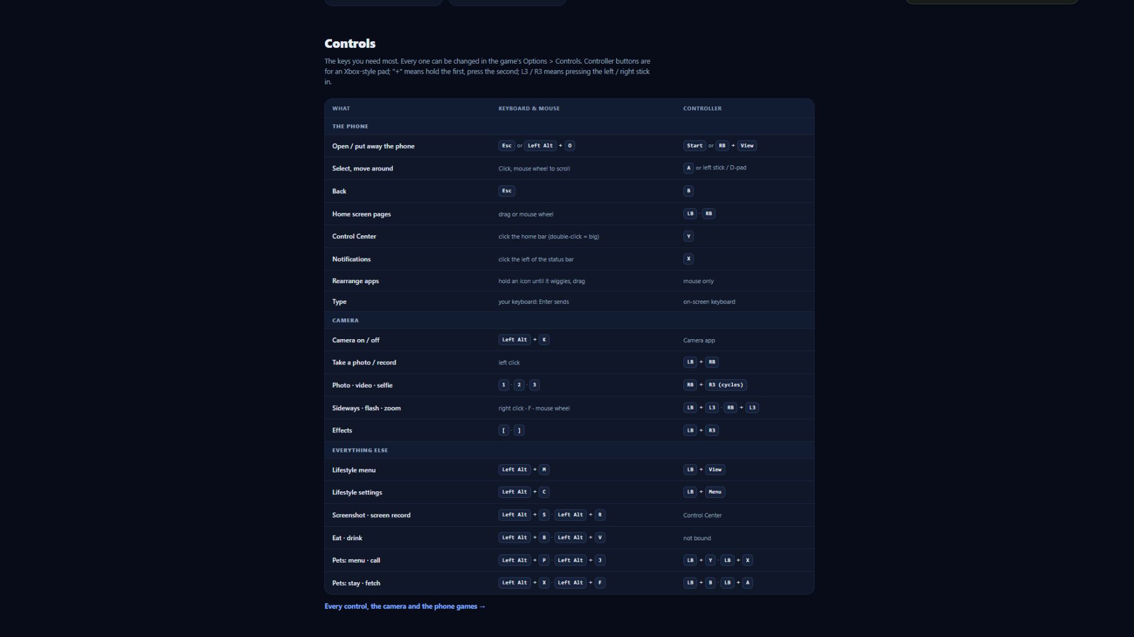This screenshot has width=1134, height=637.
Task: Click the 'CONTROLLER' column header
Action: pyautogui.click(x=702, y=109)
